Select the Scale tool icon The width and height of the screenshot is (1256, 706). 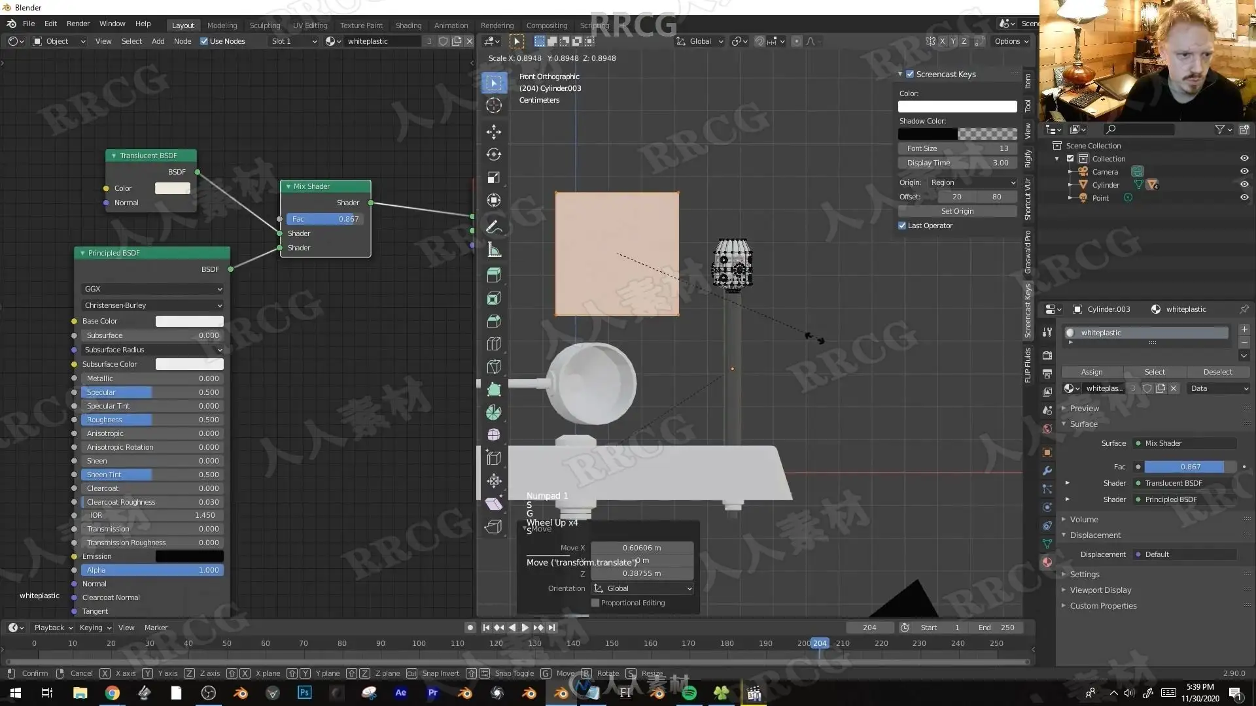coord(494,177)
